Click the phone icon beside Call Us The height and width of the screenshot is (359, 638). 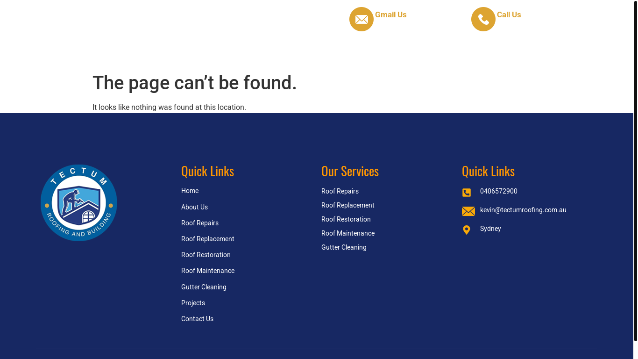click(483, 19)
